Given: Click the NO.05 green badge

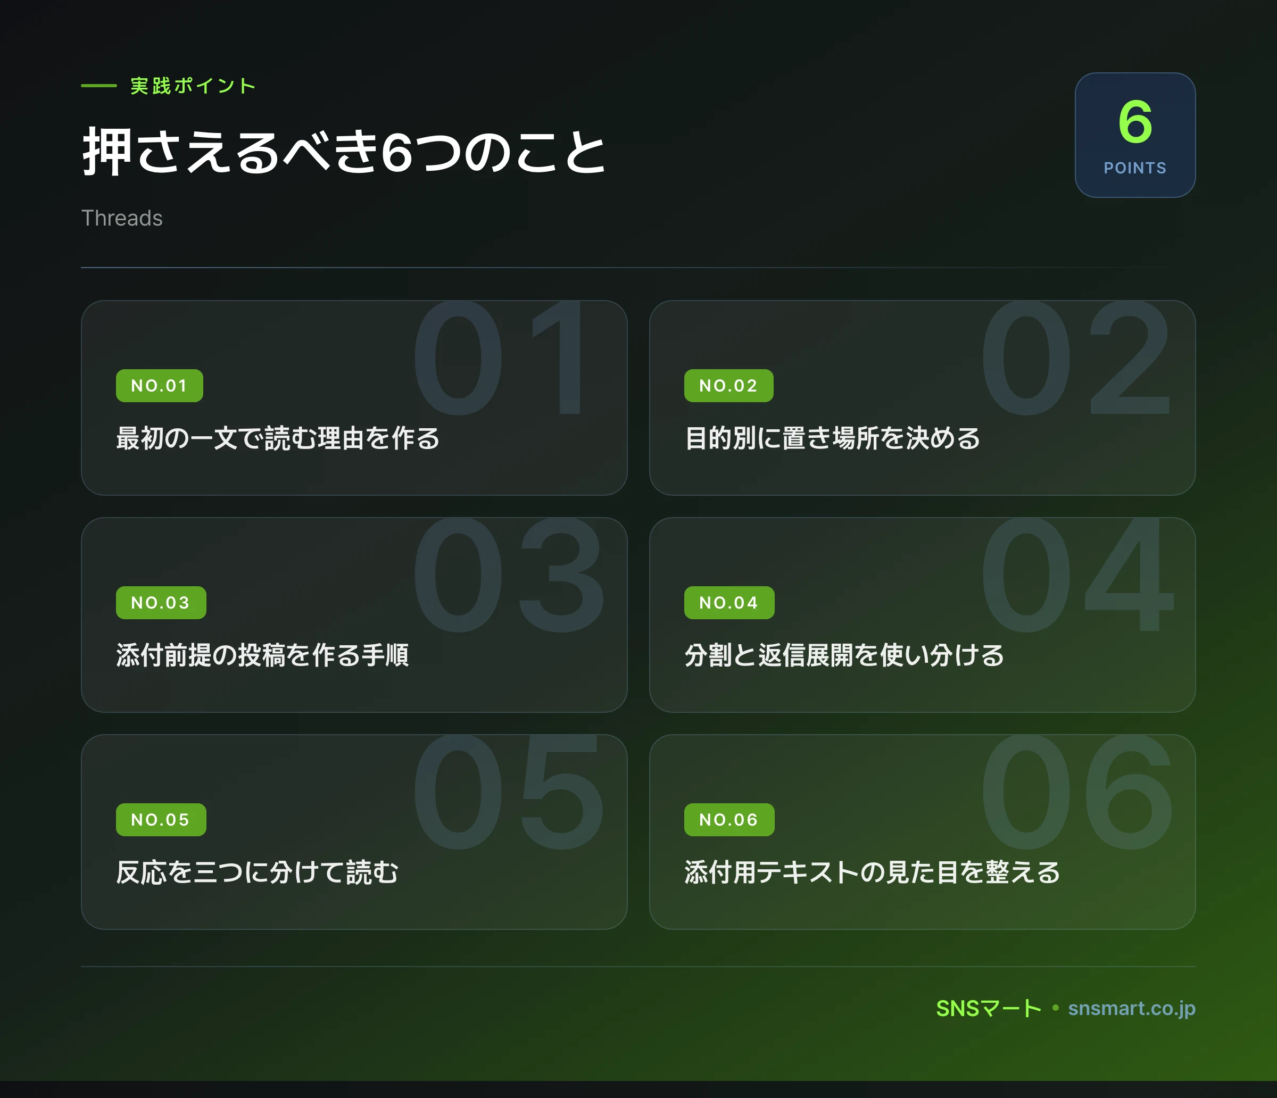Looking at the screenshot, I should click(x=161, y=819).
